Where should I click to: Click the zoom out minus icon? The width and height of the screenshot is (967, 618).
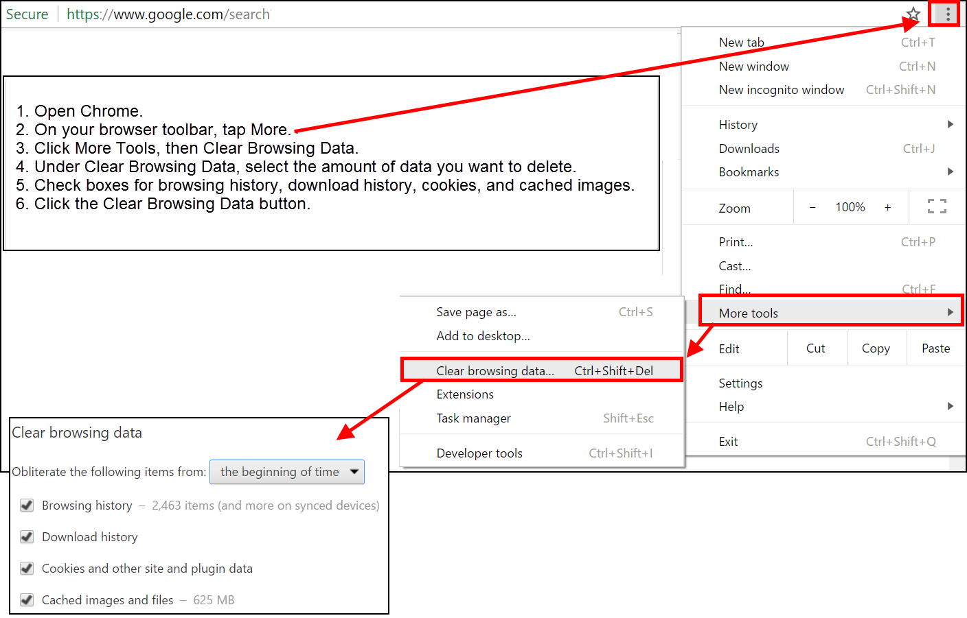(x=812, y=208)
